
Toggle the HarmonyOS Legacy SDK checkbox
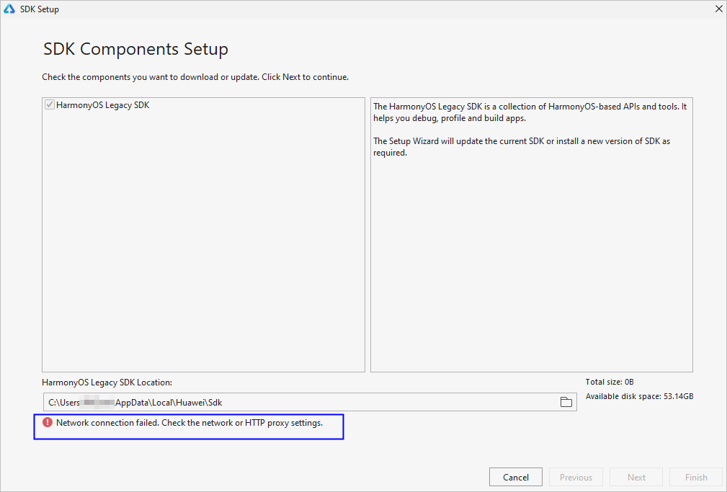click(x=50, y=104)
